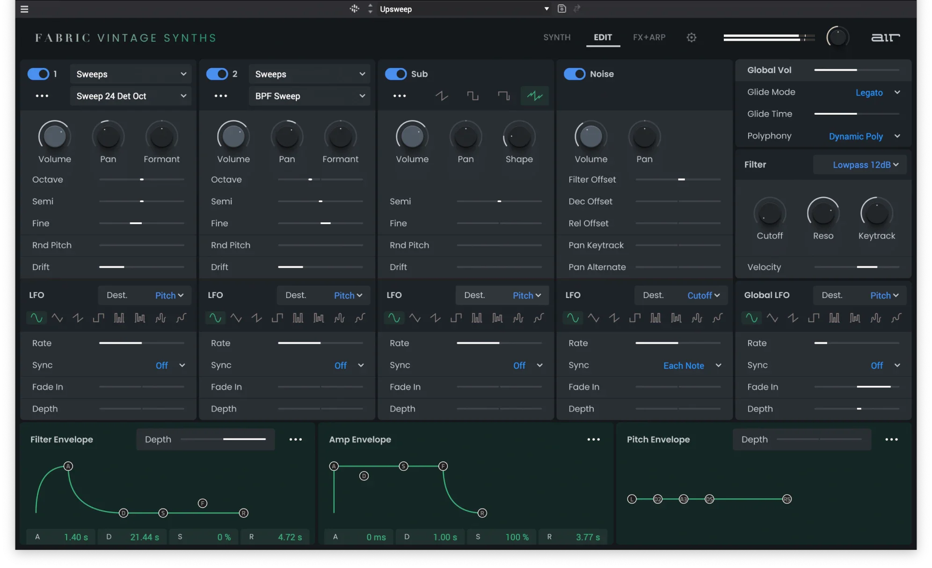Open Amp Envelope three-dot menu
This screenshot has height=568, width=932.
tap(594, 439)
